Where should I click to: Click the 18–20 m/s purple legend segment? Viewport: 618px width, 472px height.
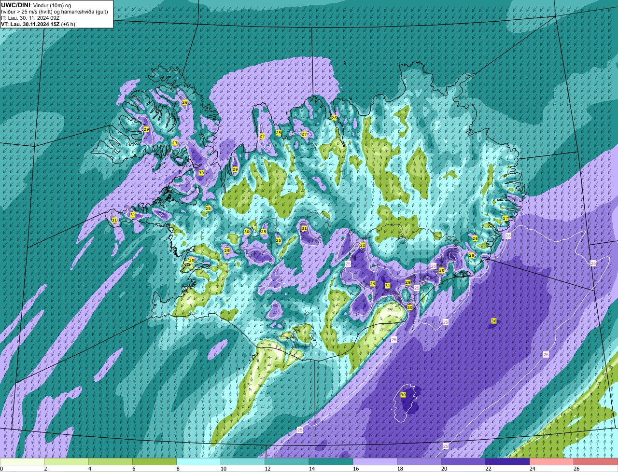coord(420,462)
